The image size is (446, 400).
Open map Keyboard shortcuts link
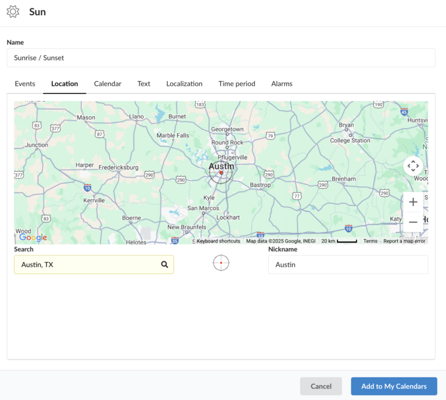click(x=218, y=241)
